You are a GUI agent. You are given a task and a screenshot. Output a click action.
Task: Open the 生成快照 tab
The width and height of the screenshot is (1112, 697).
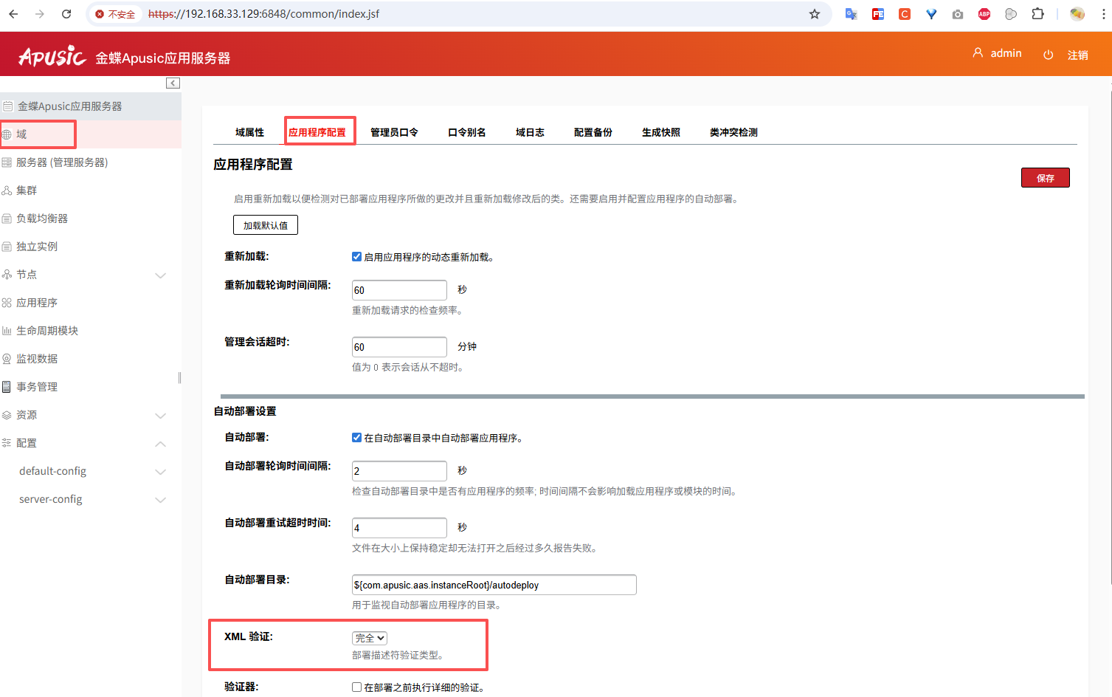[661, 132]
